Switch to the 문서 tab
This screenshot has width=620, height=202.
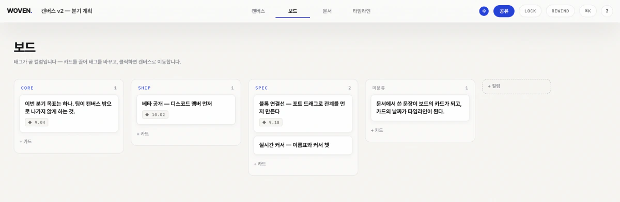coord(327,11)
